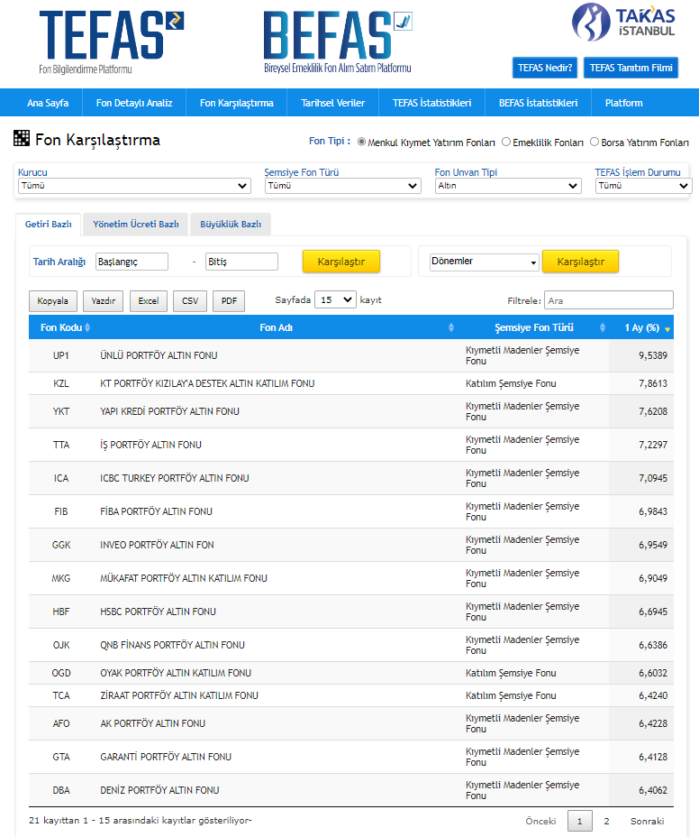Click the Yazdır button
699x837 pixels.
pos(104,301)
